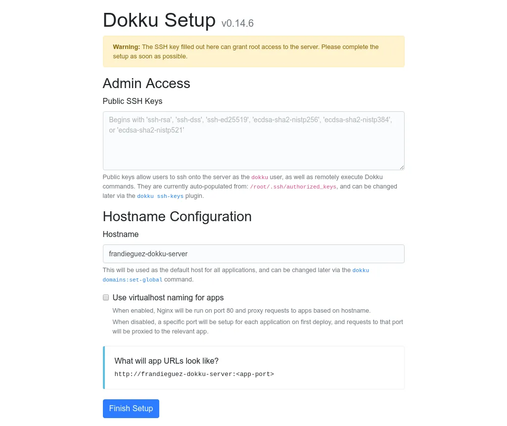
Task: Click the Hostname Configuration heading
Action: [x=177, y=216]
